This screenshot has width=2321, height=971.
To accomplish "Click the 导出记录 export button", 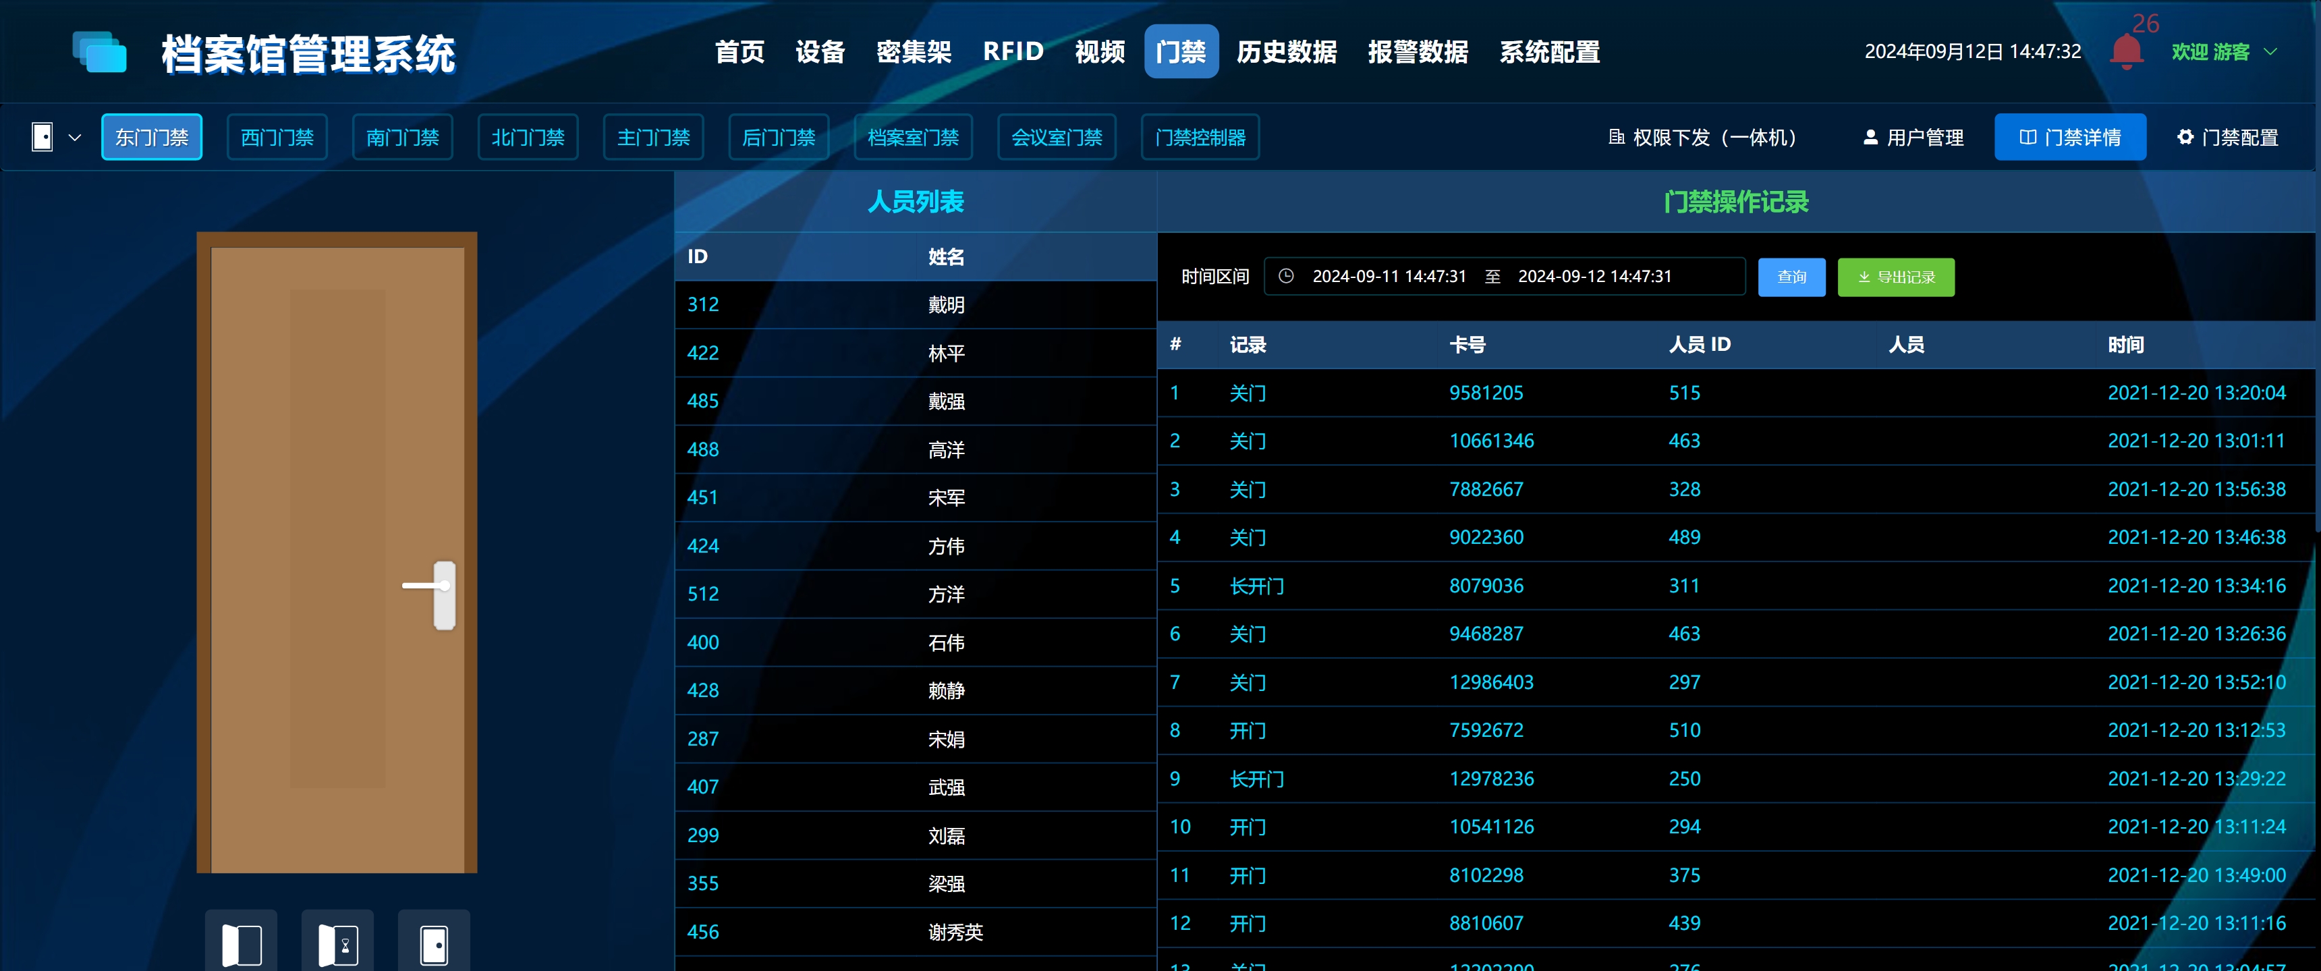I will [x=1895, y=277].
